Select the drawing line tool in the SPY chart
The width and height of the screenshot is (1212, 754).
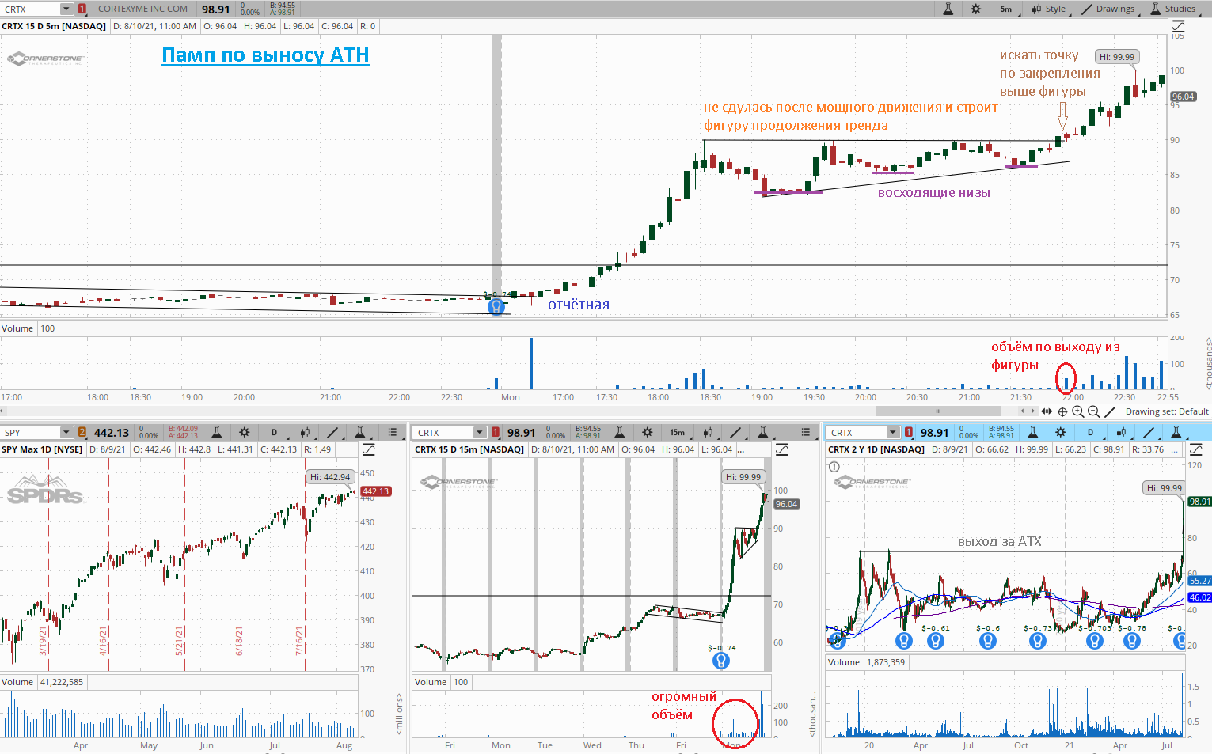332,433
